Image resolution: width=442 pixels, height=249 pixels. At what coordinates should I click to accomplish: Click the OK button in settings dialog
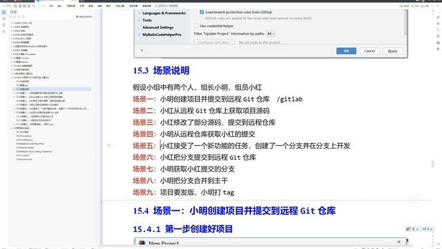[346, 51]
